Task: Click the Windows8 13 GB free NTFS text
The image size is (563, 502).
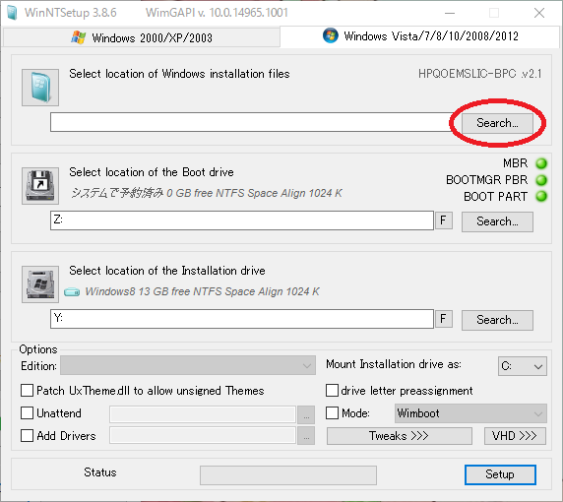Action: tap(202, 291)
